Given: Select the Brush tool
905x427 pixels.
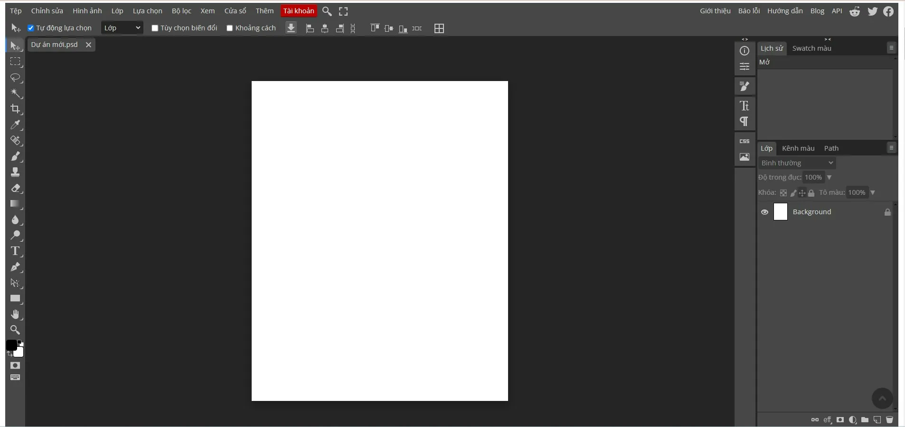Looking at the screenshot, I should click(x=15, y=156).
